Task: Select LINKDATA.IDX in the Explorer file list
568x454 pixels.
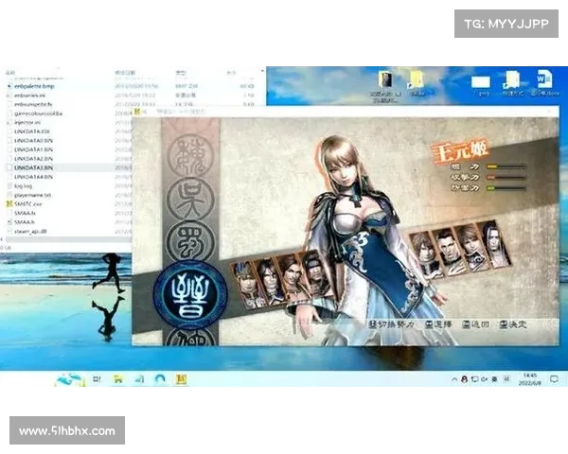Action: (32, 131)
